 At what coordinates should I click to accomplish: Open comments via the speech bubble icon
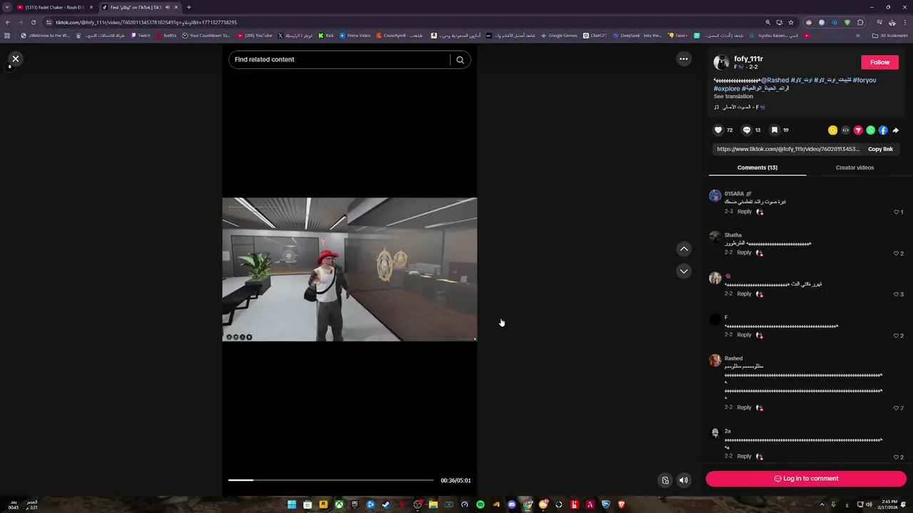pos(747,130)
